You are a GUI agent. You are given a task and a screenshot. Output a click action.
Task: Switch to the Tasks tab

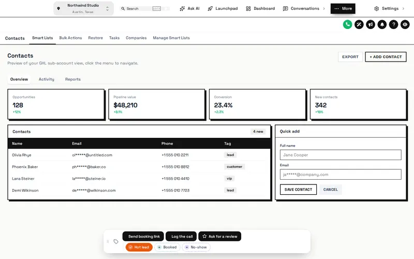click(114, 38)
